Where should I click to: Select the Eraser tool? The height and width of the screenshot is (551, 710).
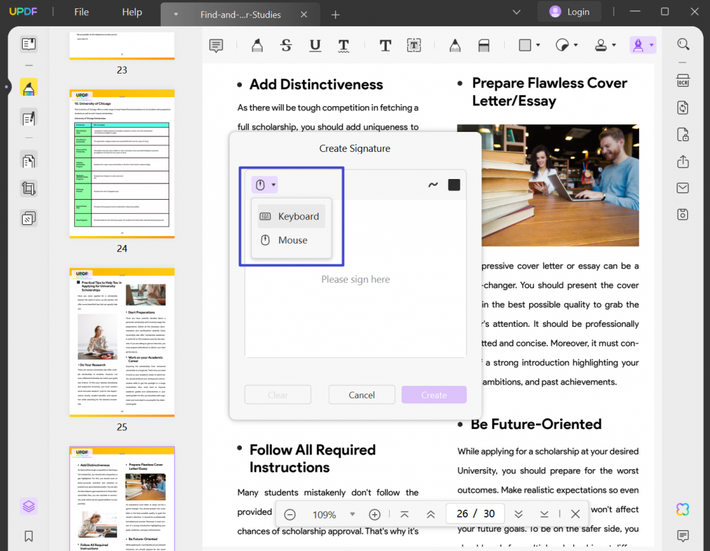click(484, 44)
